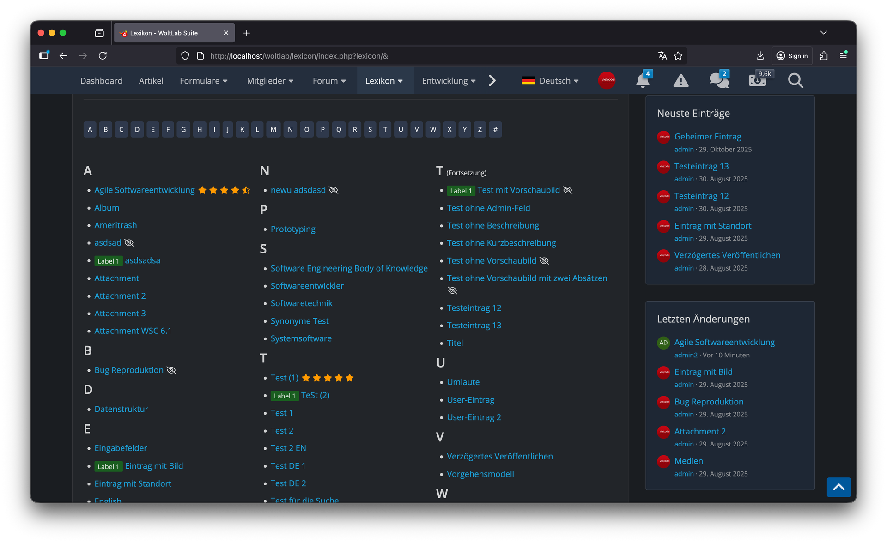Select the Artikel menu item
Viewport: 887px width, 543px height.
151,81
